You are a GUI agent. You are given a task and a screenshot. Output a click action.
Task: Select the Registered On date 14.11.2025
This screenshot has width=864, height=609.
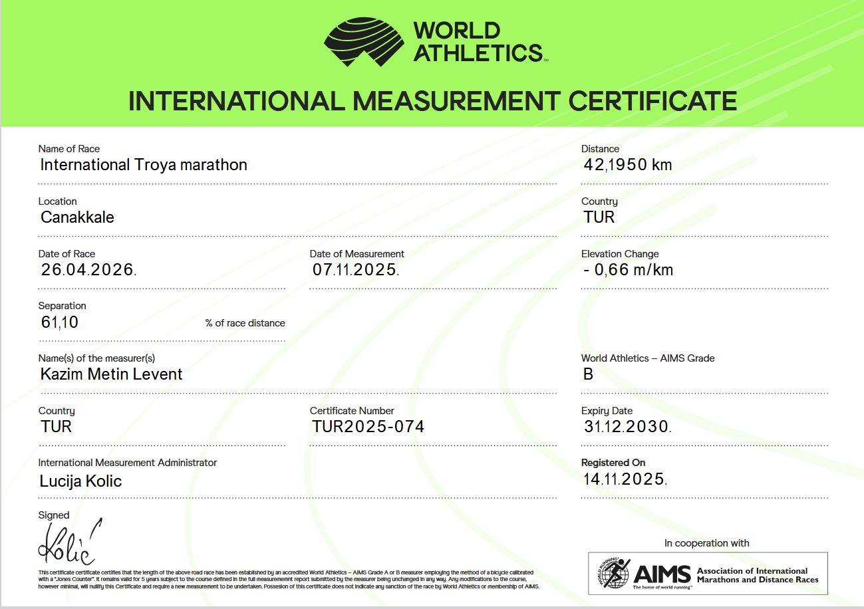[625, 479]
